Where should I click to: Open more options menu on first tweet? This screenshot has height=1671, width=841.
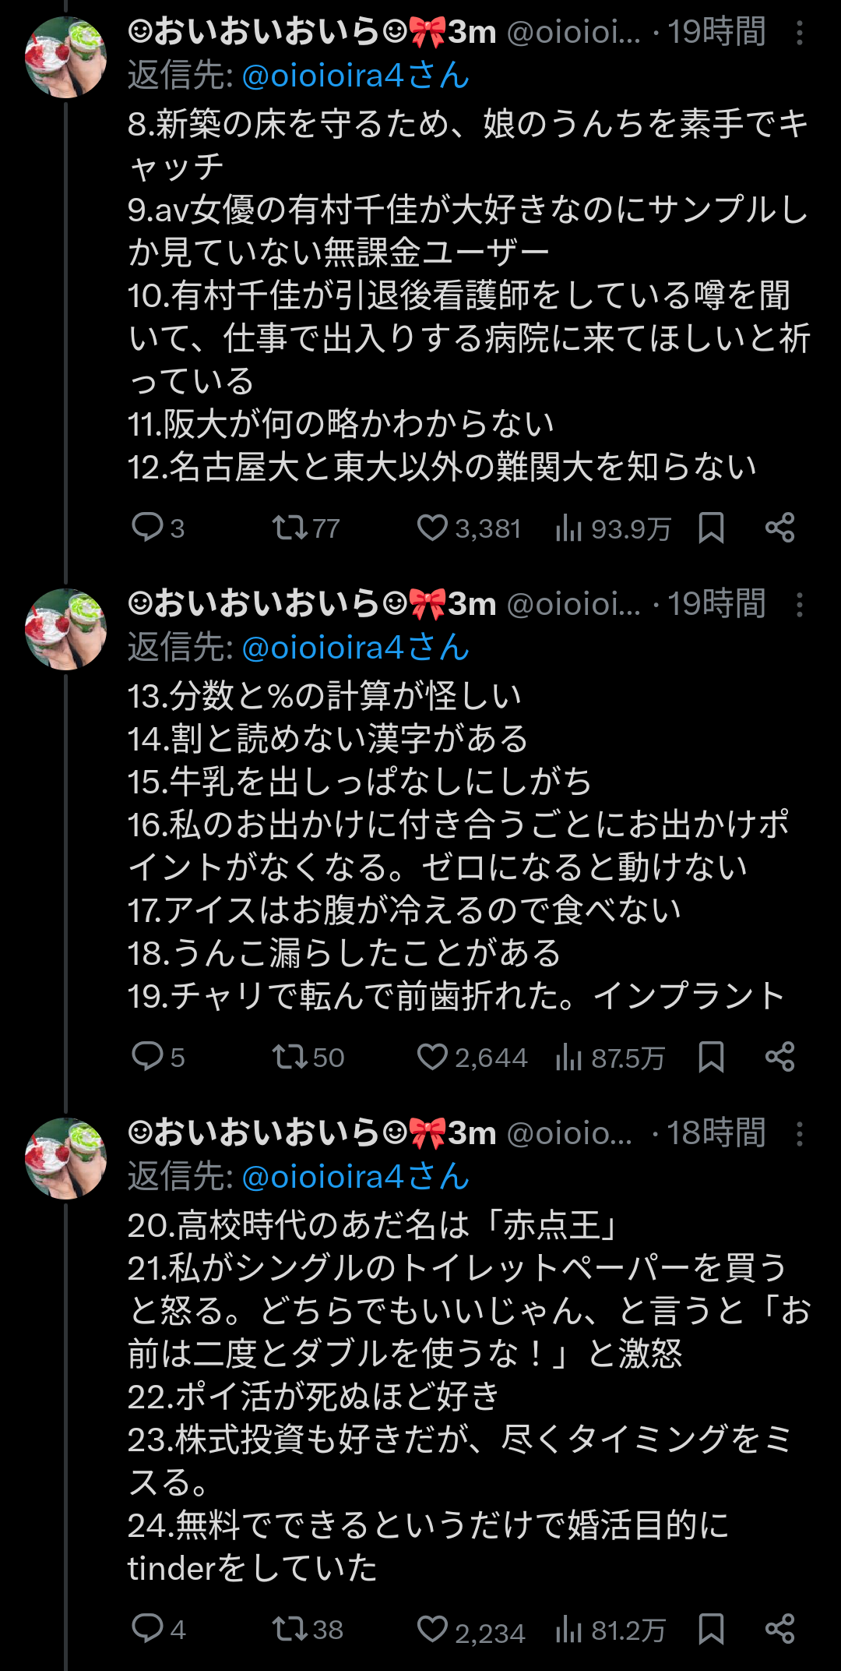point(800,33)
